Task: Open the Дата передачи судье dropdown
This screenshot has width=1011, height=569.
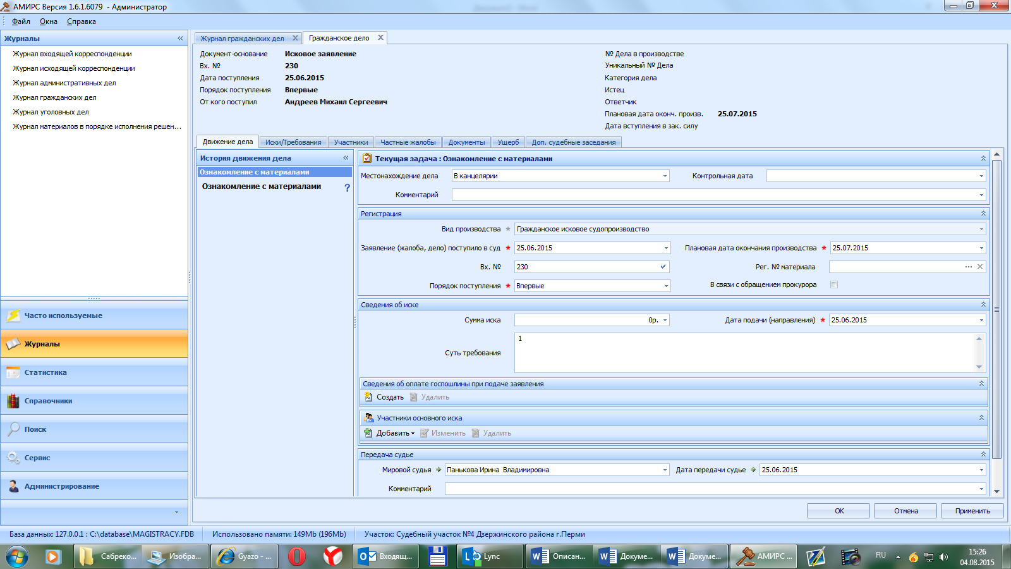Action: coord(981,470)
